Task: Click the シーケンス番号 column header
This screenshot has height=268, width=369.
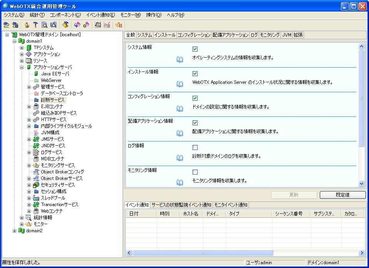Action: 289,214
